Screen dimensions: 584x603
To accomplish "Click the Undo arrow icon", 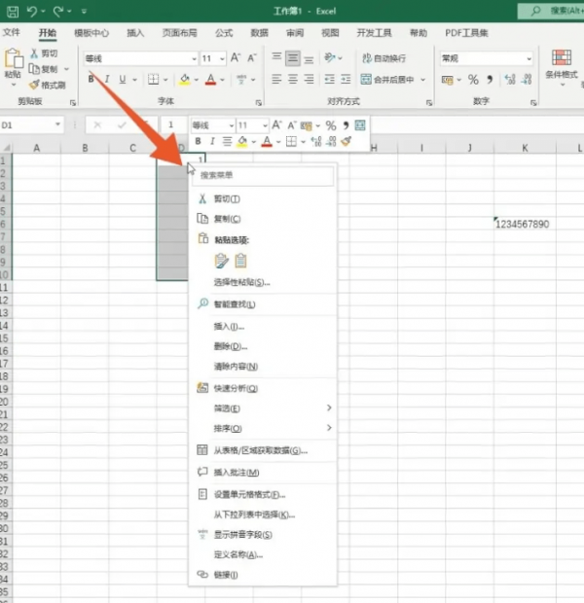I will click(32, 11).
